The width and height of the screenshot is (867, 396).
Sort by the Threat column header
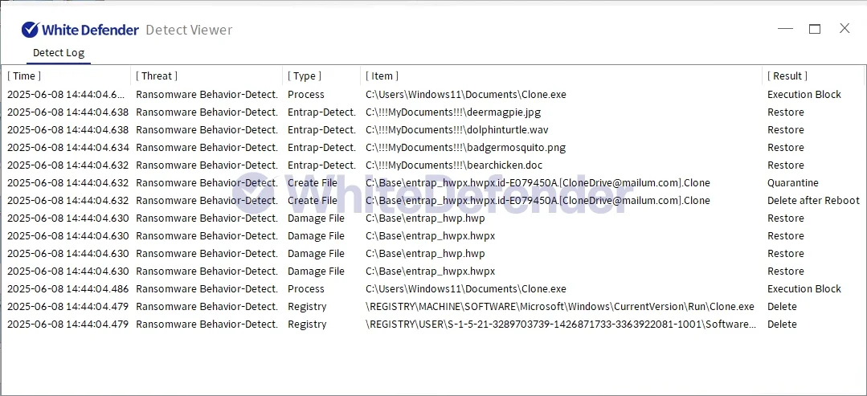click(157, 76)
